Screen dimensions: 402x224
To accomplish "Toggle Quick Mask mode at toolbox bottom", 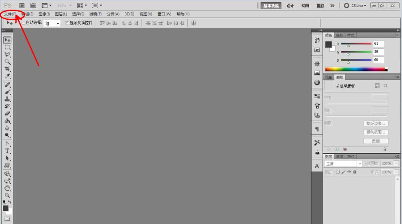I will coord(7,219).
